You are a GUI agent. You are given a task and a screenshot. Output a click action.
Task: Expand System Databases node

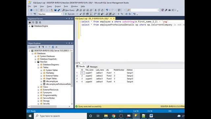[35, 57]
